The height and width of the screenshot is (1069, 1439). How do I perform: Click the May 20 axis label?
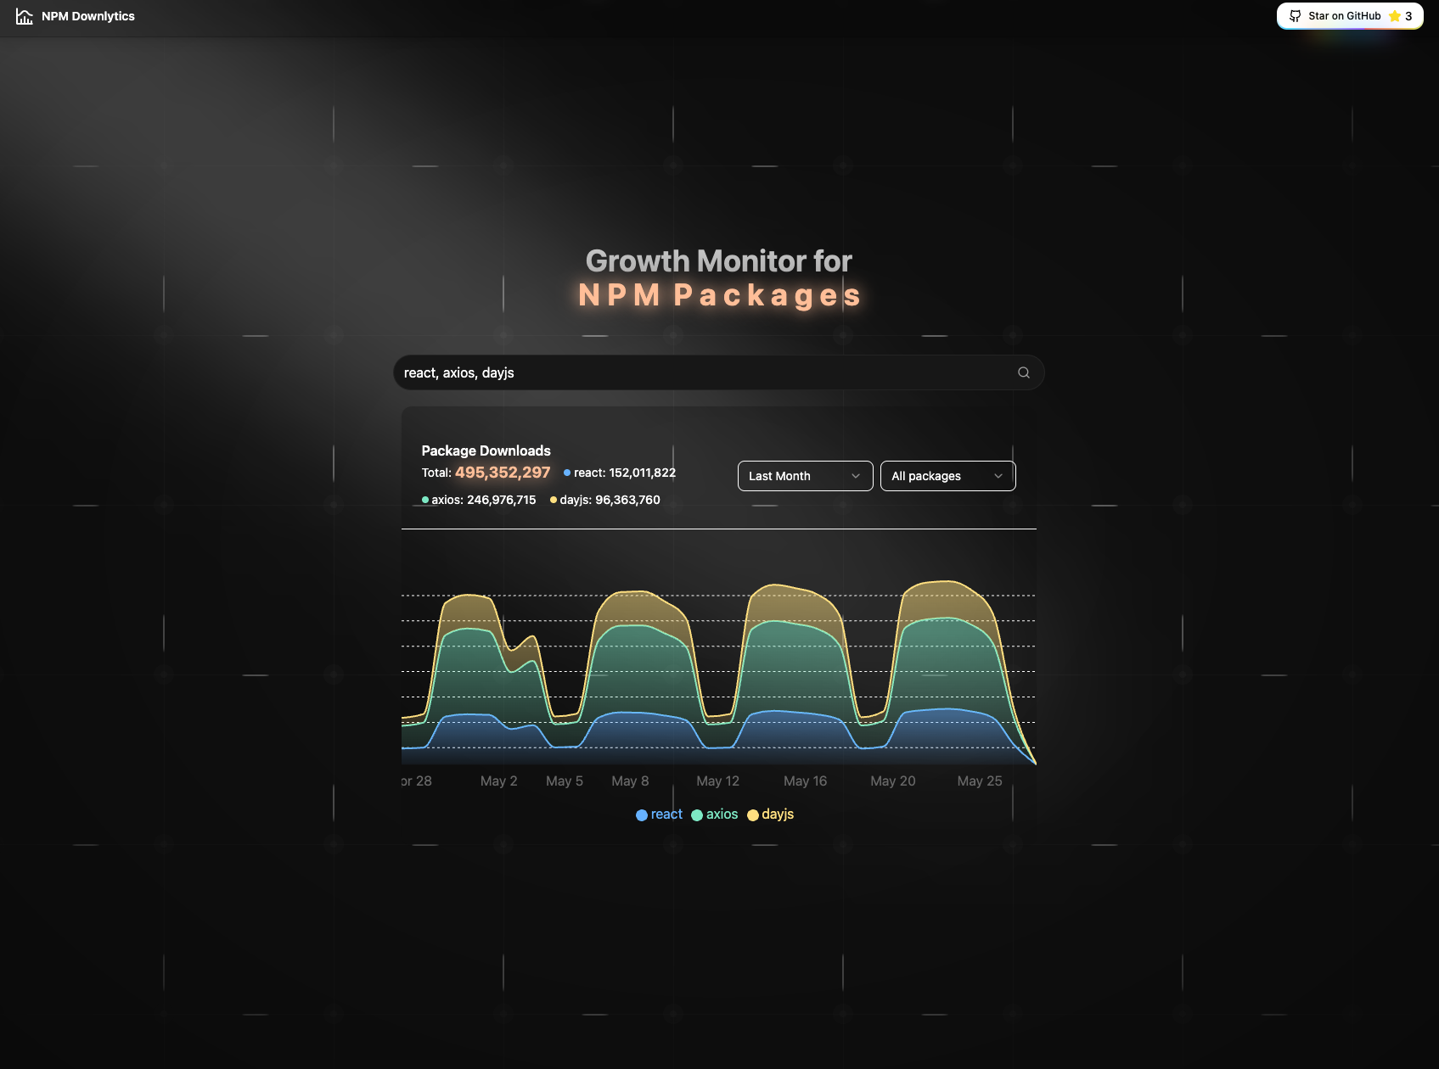pos(893,781)
